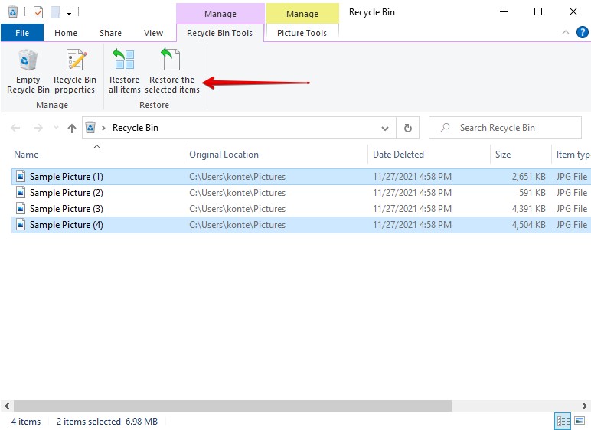
Task: Refresh the Recycle Bin view
Action: [408, 128]
